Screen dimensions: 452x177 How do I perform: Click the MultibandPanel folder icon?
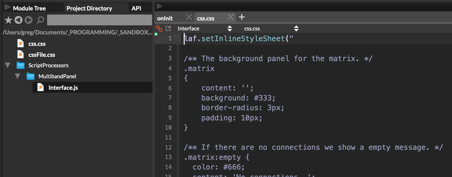pyautogui.click(x=31, y=76)
